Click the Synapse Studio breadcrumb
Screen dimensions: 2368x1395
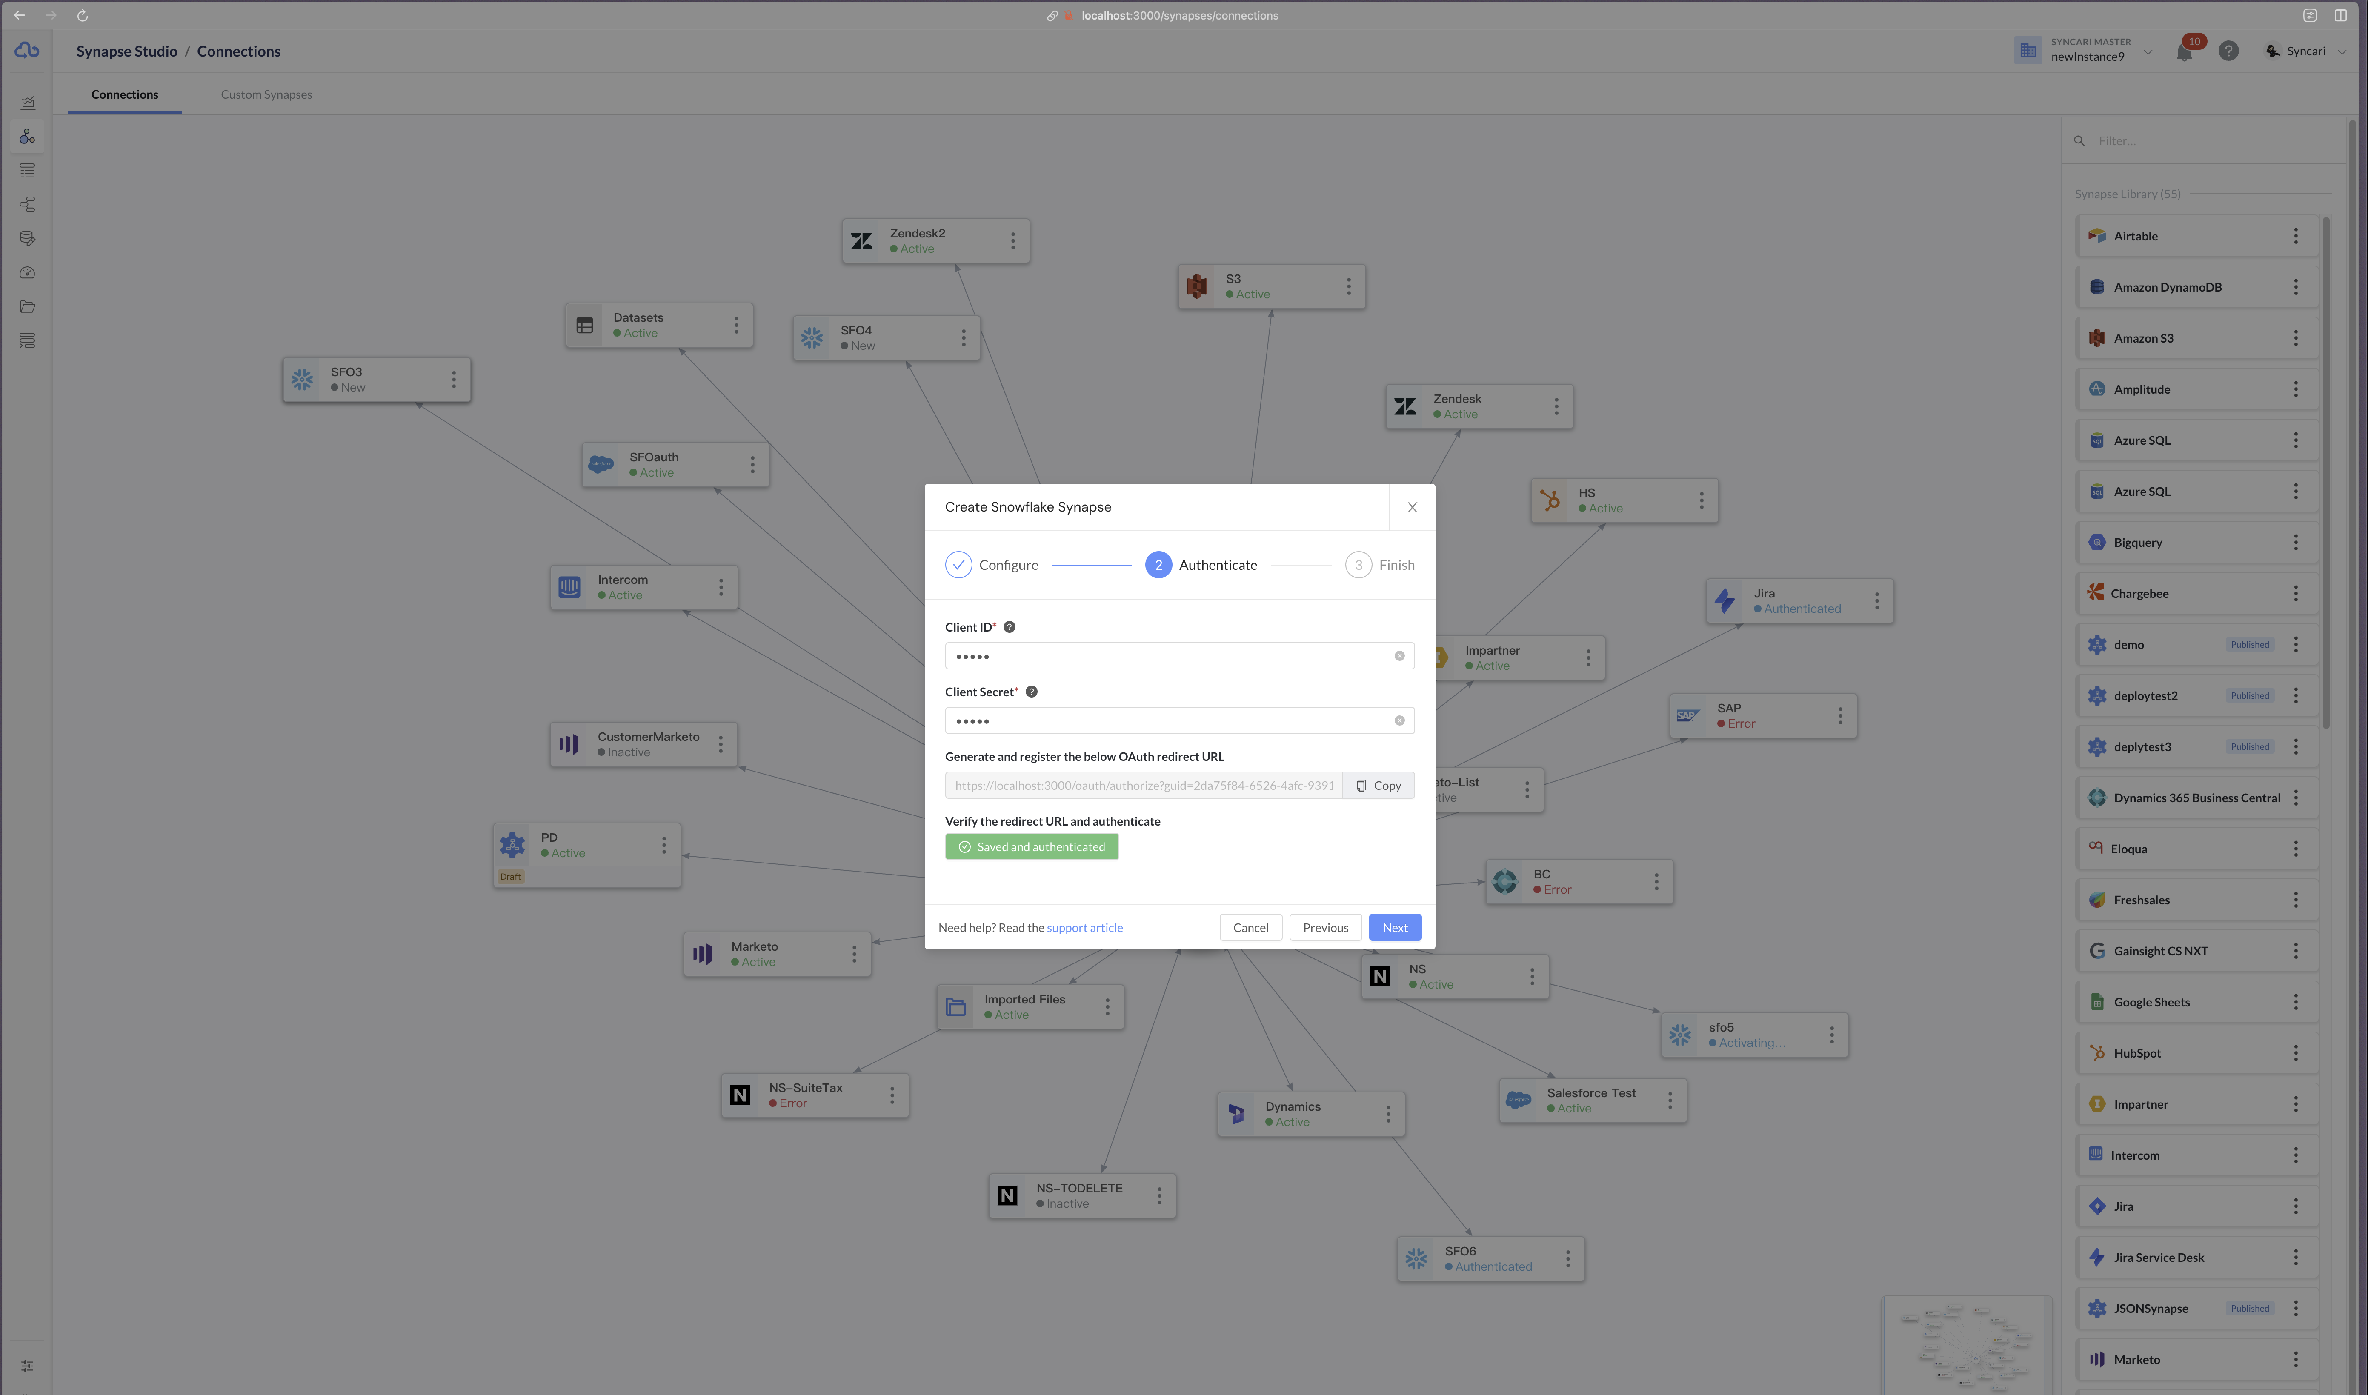click(x=127, y=51)
